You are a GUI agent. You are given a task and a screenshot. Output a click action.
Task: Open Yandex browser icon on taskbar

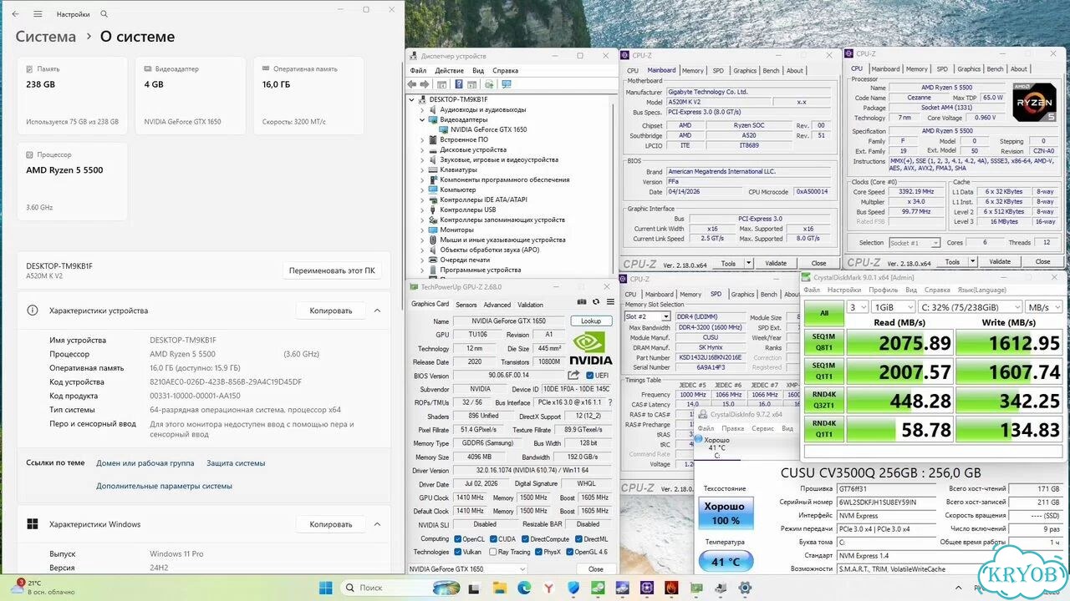[548, 588]
